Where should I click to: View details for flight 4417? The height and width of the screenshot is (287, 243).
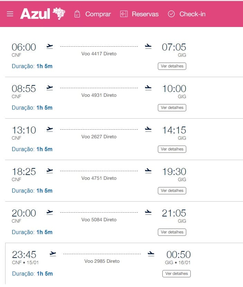coord(172,66)
